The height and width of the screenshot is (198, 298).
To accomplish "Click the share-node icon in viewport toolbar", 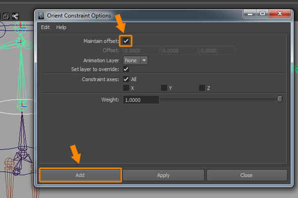I will 15,16.
